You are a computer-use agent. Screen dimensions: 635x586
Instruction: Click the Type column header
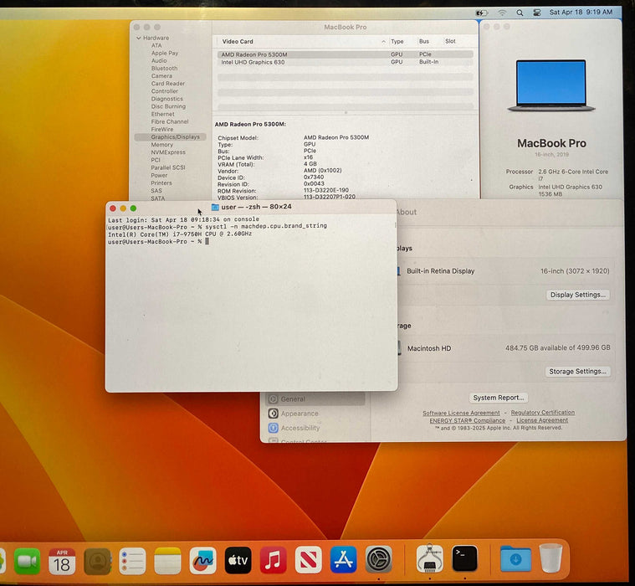click(397, 41)
